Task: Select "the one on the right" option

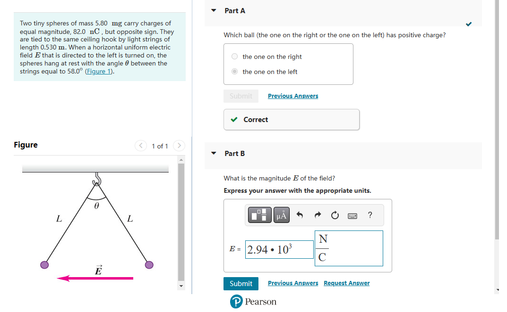Action: click(235, 57)
